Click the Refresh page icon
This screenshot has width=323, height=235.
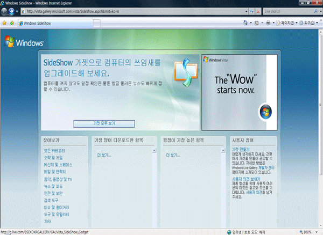[x=252, y=11]
